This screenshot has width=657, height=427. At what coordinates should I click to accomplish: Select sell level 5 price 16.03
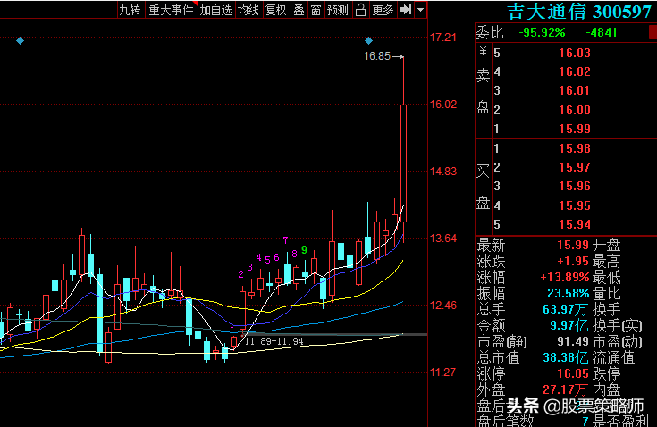point(575,53)
